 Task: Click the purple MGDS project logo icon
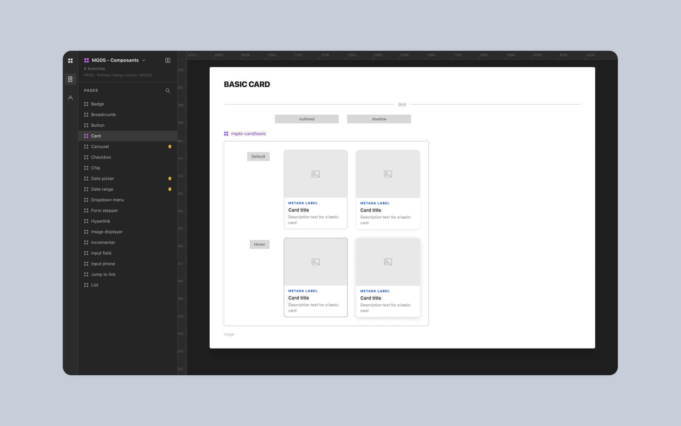click(x=86, y=60)
